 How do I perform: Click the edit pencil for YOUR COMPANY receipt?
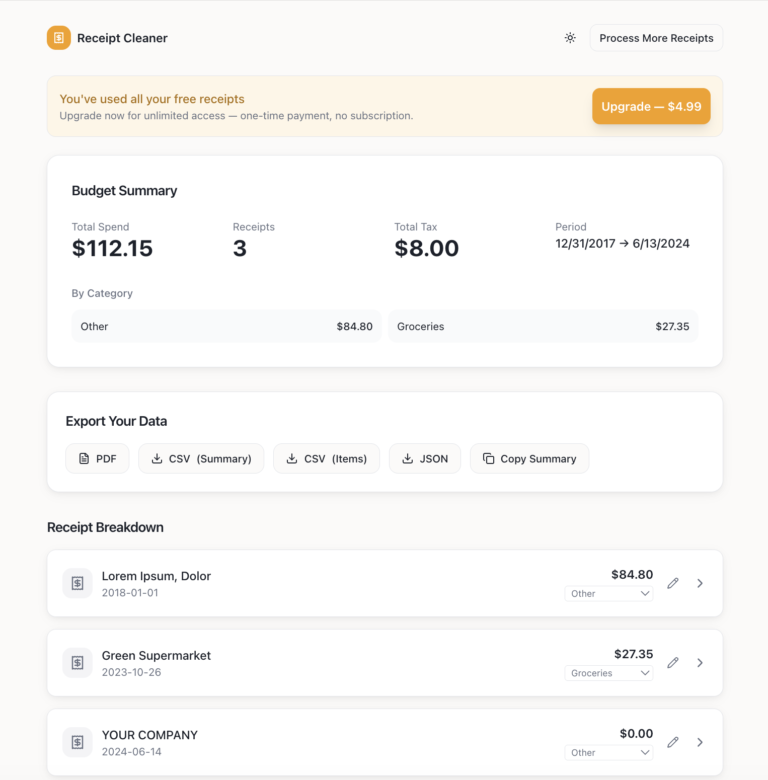(x=673, y=742)
